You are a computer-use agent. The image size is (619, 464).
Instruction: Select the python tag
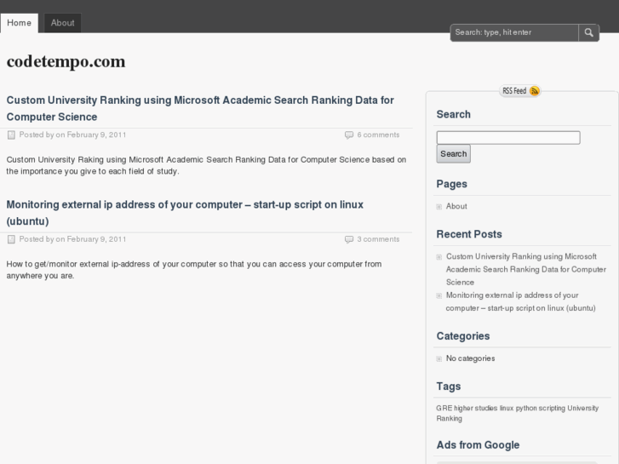[526, 408]
